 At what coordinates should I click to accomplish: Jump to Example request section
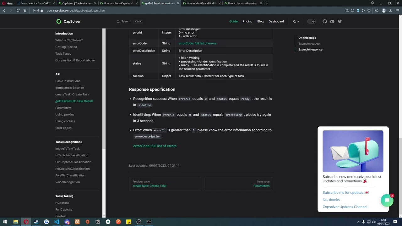[x=309, y=44]
